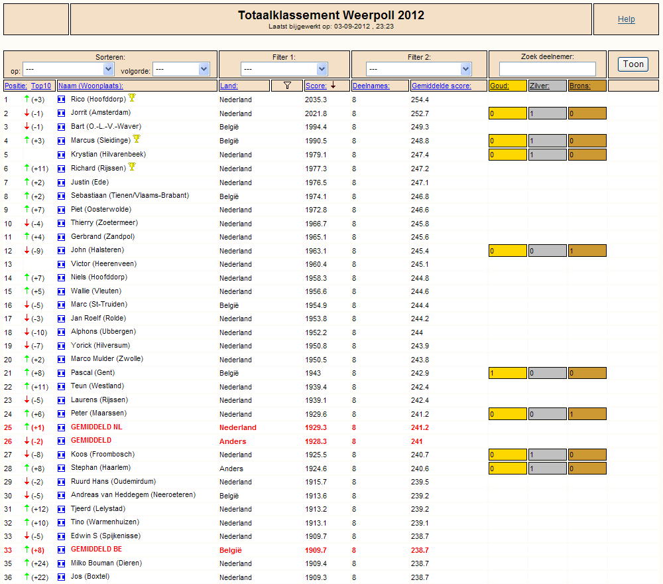Click the blue icon beside Pascal (Gent)
663x584 pixels.
(61, 373)
